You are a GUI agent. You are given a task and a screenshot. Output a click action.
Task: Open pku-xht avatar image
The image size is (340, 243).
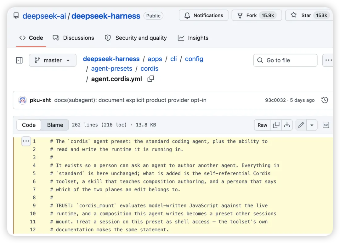[x=23, y=100]
